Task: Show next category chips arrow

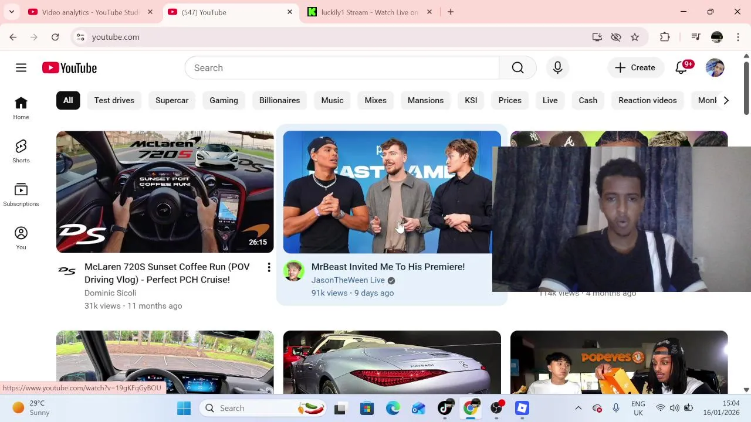Action: pyautogui.click(x=726, y=100)
